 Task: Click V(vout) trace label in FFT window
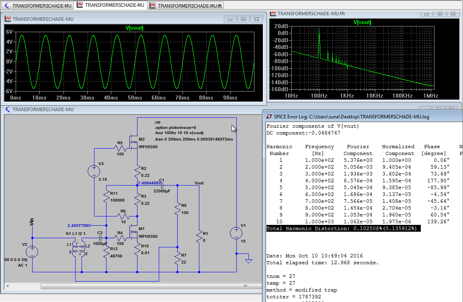click(362, 22)
